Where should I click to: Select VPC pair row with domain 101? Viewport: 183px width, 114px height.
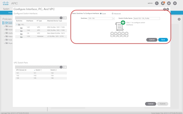[41, 73]
